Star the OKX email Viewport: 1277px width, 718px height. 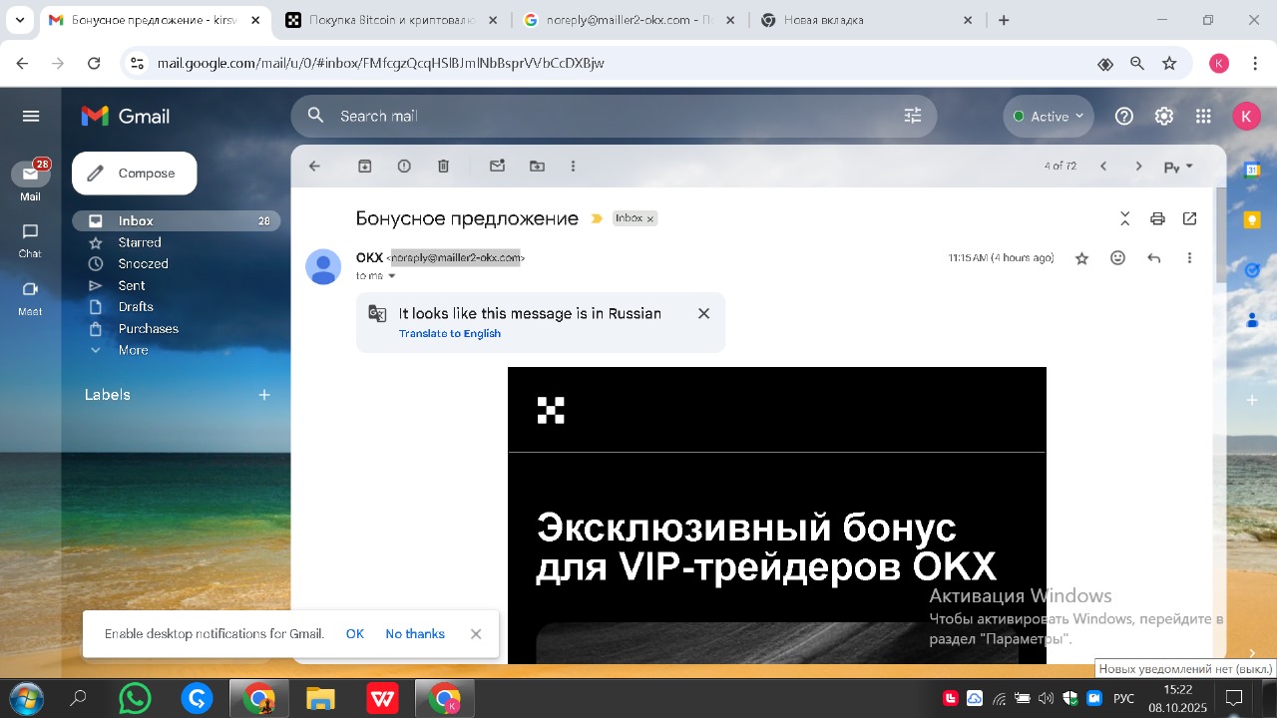[x=1081, y=258]
